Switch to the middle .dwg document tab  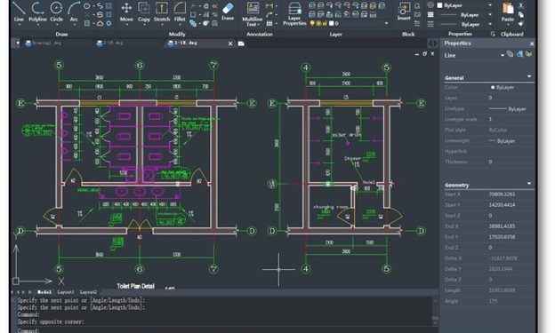tap(110, 44)
